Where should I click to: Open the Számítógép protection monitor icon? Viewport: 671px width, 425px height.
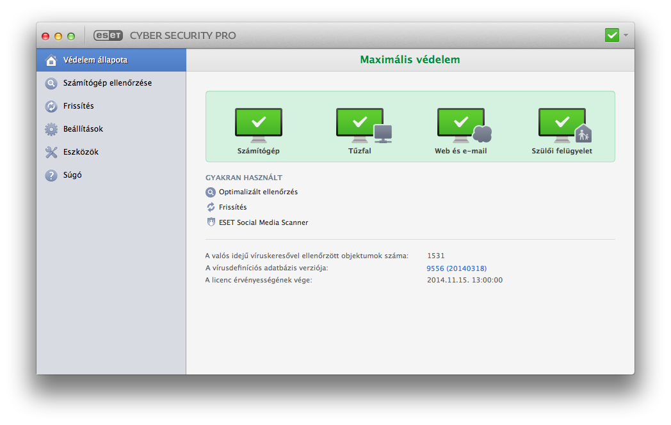(259, 125)
